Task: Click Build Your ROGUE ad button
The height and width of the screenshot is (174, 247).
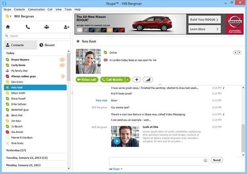Action: 205,20
